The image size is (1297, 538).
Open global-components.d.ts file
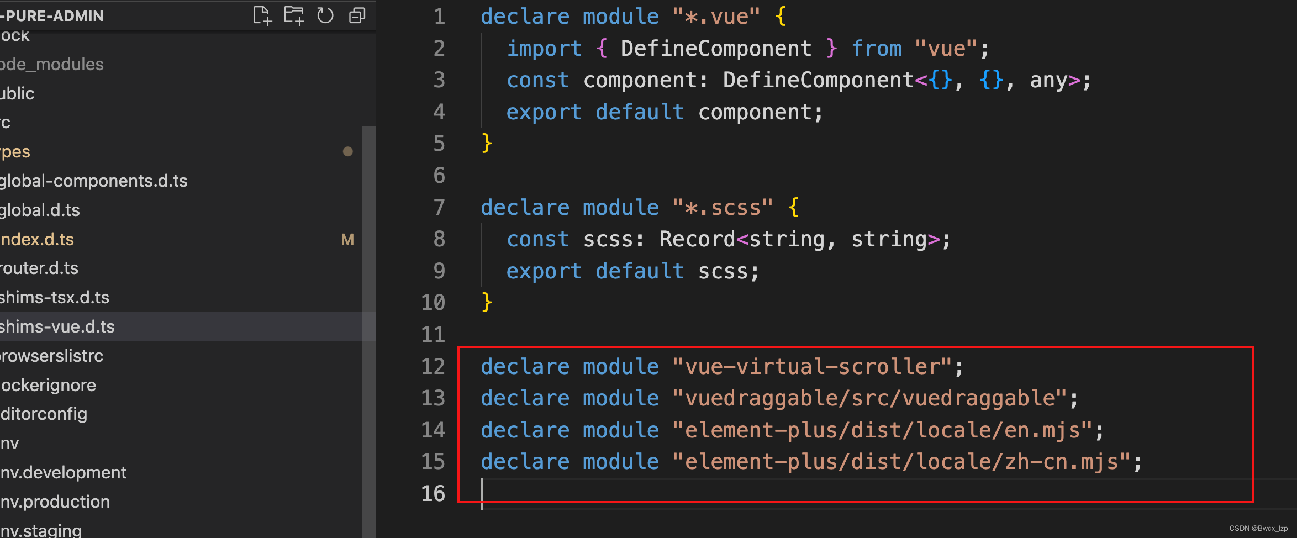(94, 181)
